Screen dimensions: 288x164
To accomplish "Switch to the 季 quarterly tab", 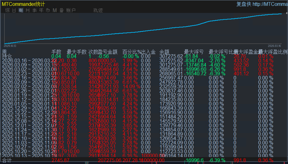I will 35,10.
